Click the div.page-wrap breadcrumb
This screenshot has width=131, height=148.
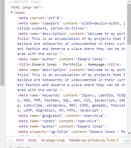[53, 140]
